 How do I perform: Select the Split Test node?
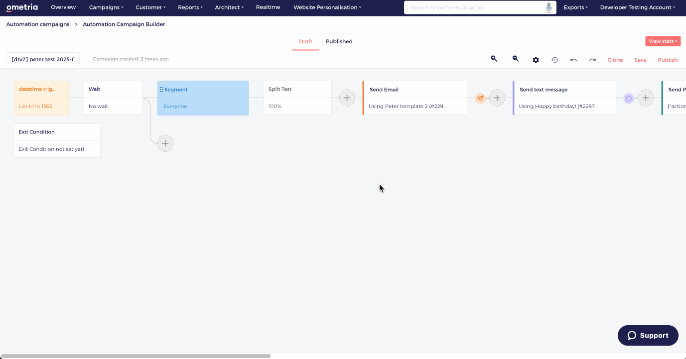(297, 98)
